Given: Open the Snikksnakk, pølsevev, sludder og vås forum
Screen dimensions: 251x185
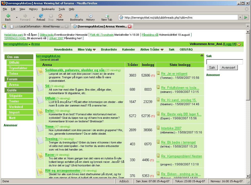Looking at the screenshot, I should coord(75,70).
